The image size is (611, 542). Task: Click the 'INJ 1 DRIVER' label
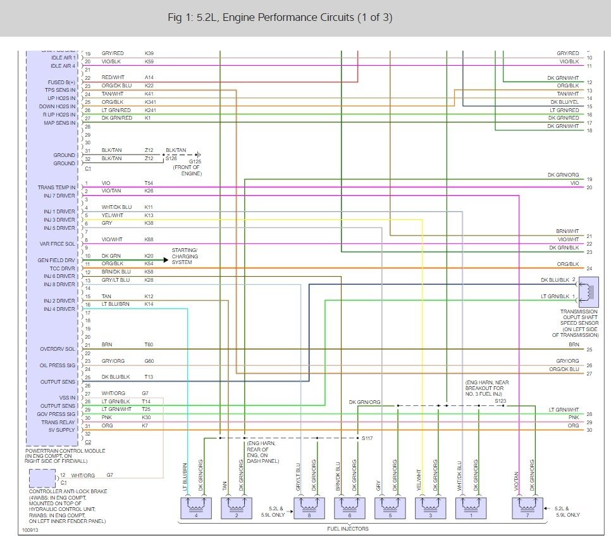point(59,211)
